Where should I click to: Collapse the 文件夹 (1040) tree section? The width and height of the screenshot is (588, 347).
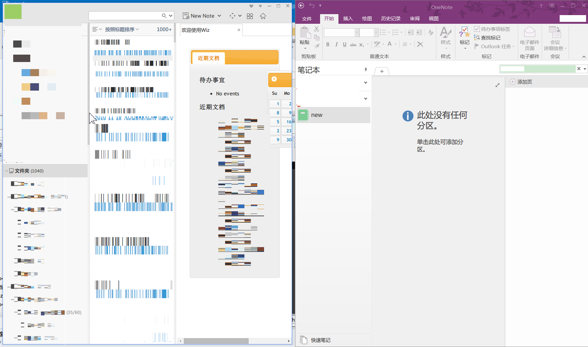tap(6, 171)
